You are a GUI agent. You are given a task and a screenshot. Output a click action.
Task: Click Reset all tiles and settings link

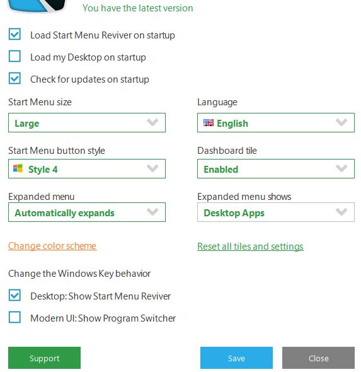(x=250, y=247)
